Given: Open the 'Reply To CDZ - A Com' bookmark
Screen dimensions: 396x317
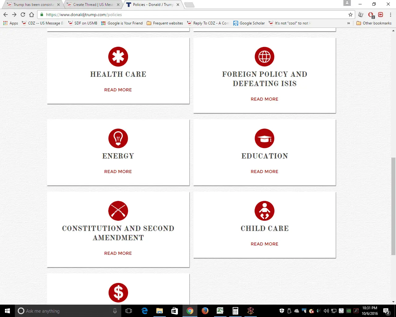Looking at the screenshot, I should (x=208, y=23).
